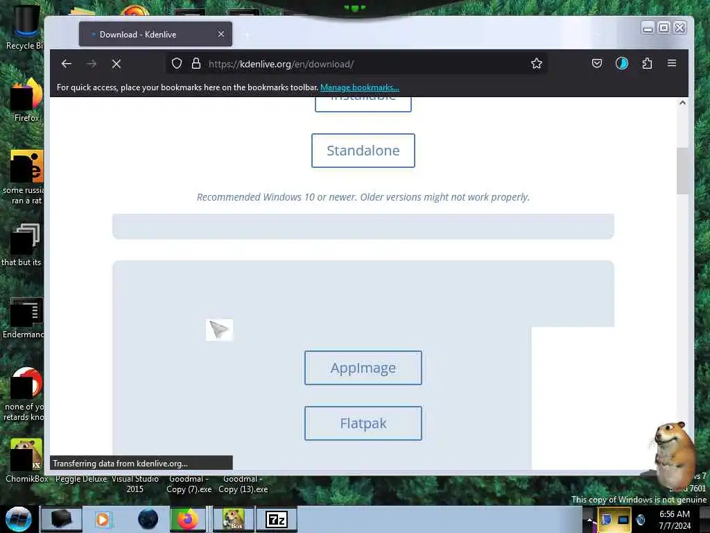The image size is (710, 533).
Task: Open the Windows Media Player taskbar icon
Action: click(103, 519)
